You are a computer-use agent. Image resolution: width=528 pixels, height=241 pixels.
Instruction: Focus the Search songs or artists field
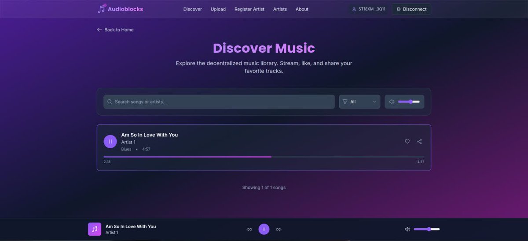(219, 102)
